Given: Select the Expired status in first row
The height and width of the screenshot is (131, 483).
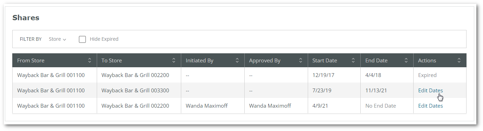Looking at the screenshot, I should click(x=427, y=75).
